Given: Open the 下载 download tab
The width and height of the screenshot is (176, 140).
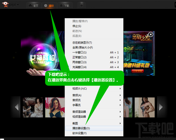Looking at the screenshot, I should pos(65,6).
